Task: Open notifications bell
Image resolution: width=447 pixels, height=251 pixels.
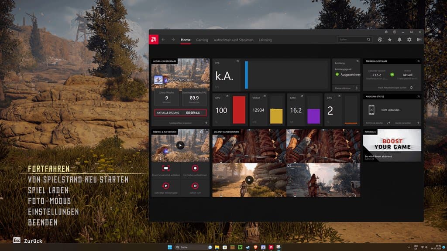Action: [x=399, y=40]
